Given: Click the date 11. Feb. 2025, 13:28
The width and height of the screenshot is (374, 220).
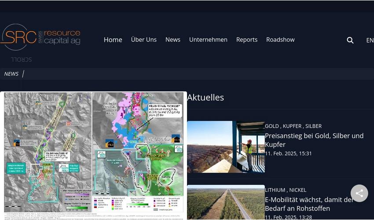Looking at the screenshot, I should (x=288, y=217).
